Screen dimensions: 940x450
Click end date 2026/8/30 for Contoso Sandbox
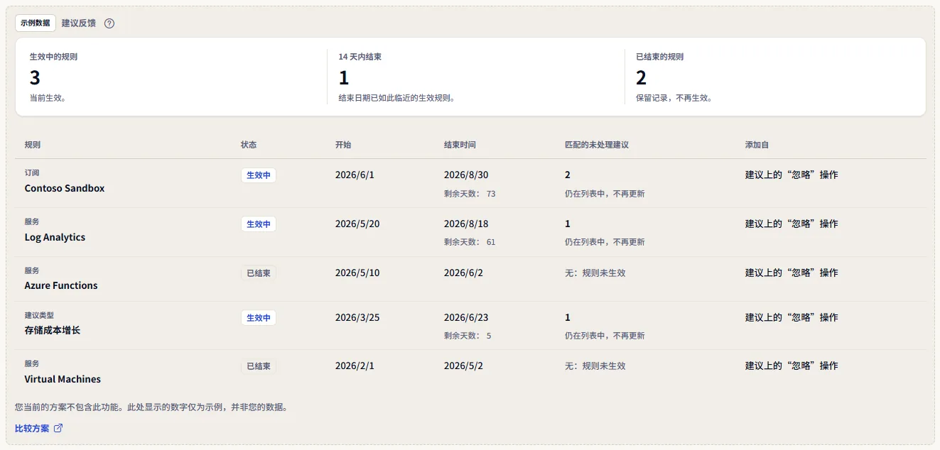point(466,175)
